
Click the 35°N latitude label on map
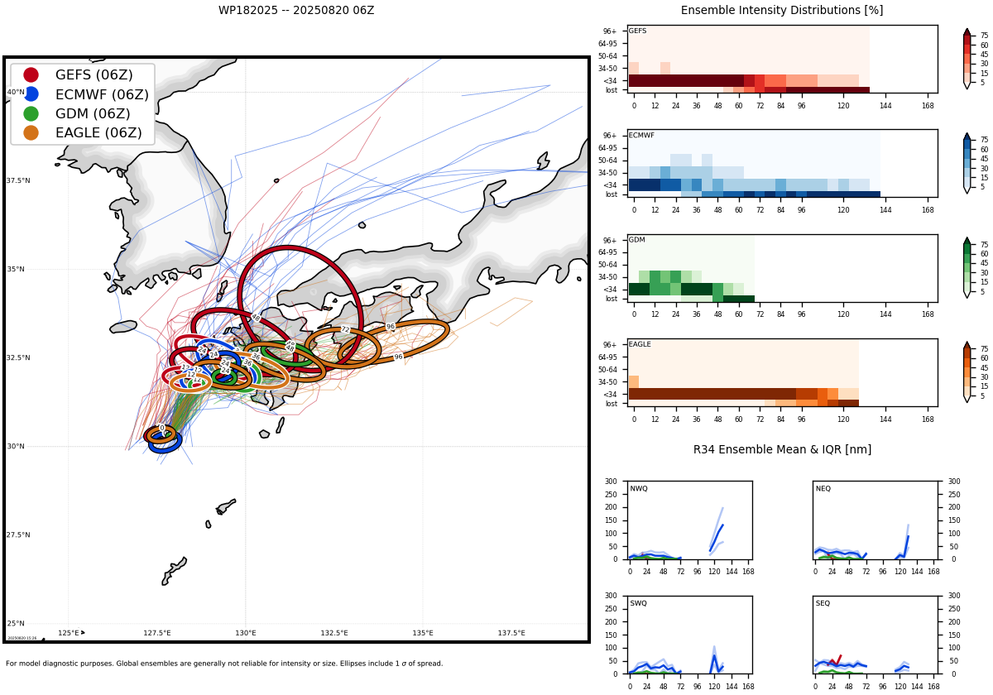click(16, 269)
